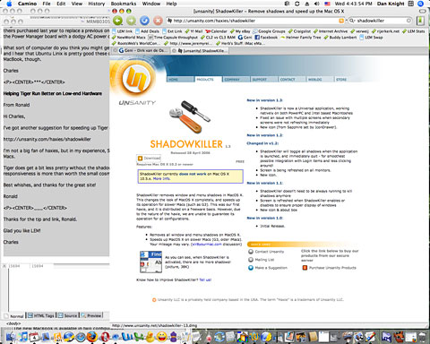Open the Time Capsule throughput bookmark
This screenshot has height=344, width=430.
coord(173,38)
